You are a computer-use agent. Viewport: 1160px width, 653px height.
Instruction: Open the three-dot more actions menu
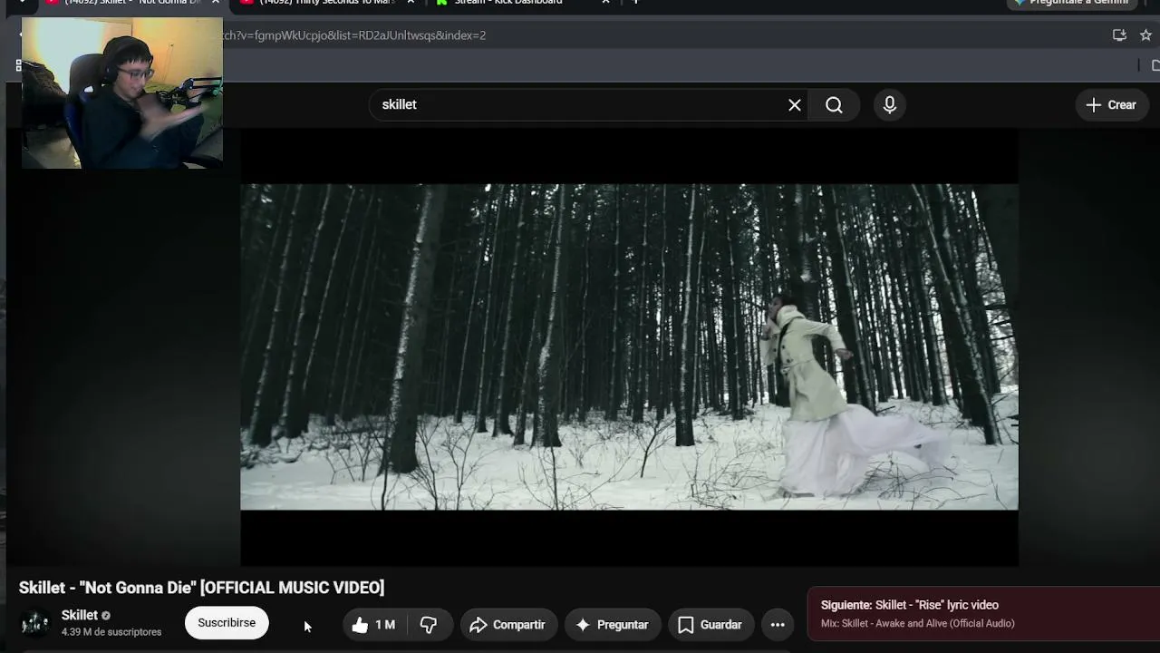click(x=778, y=625)
